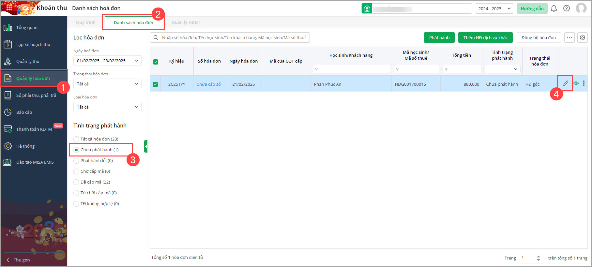Click filter icon under Mã học sinh column
592x267 pixels.
tap(397, 69)
